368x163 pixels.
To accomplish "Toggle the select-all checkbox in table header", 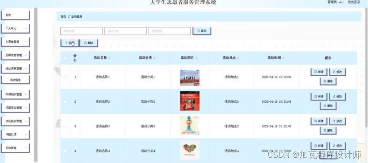I will [x=66, y=58].
